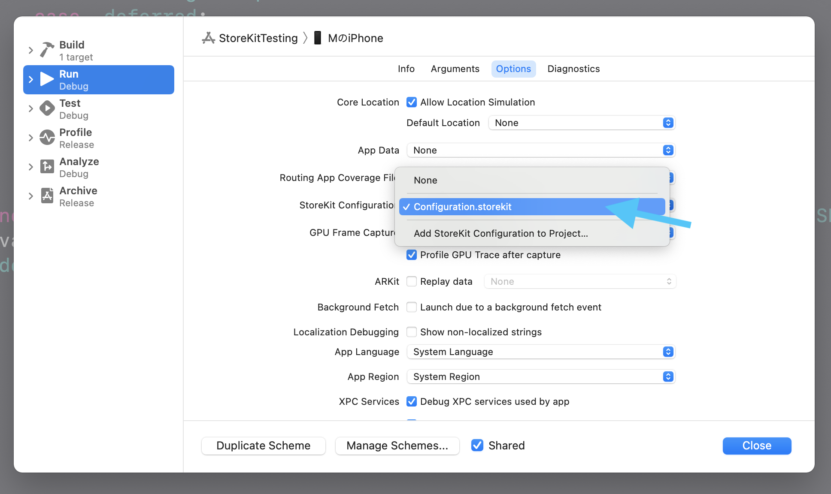Enable Launch due to background fetch event
Image resolution: width=831 pixels, height=494 pixels.
point(412,307)
